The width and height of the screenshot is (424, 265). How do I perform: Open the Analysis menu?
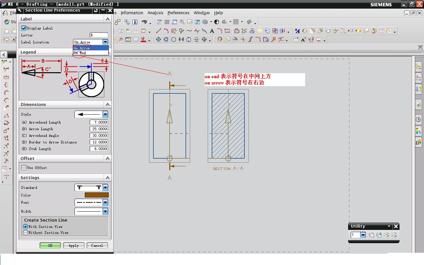[155, 13]
